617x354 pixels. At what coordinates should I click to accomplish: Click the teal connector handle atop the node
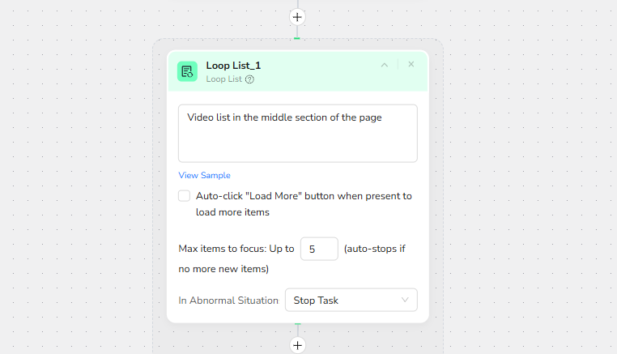pyautogui.click(x=297, y=37)
